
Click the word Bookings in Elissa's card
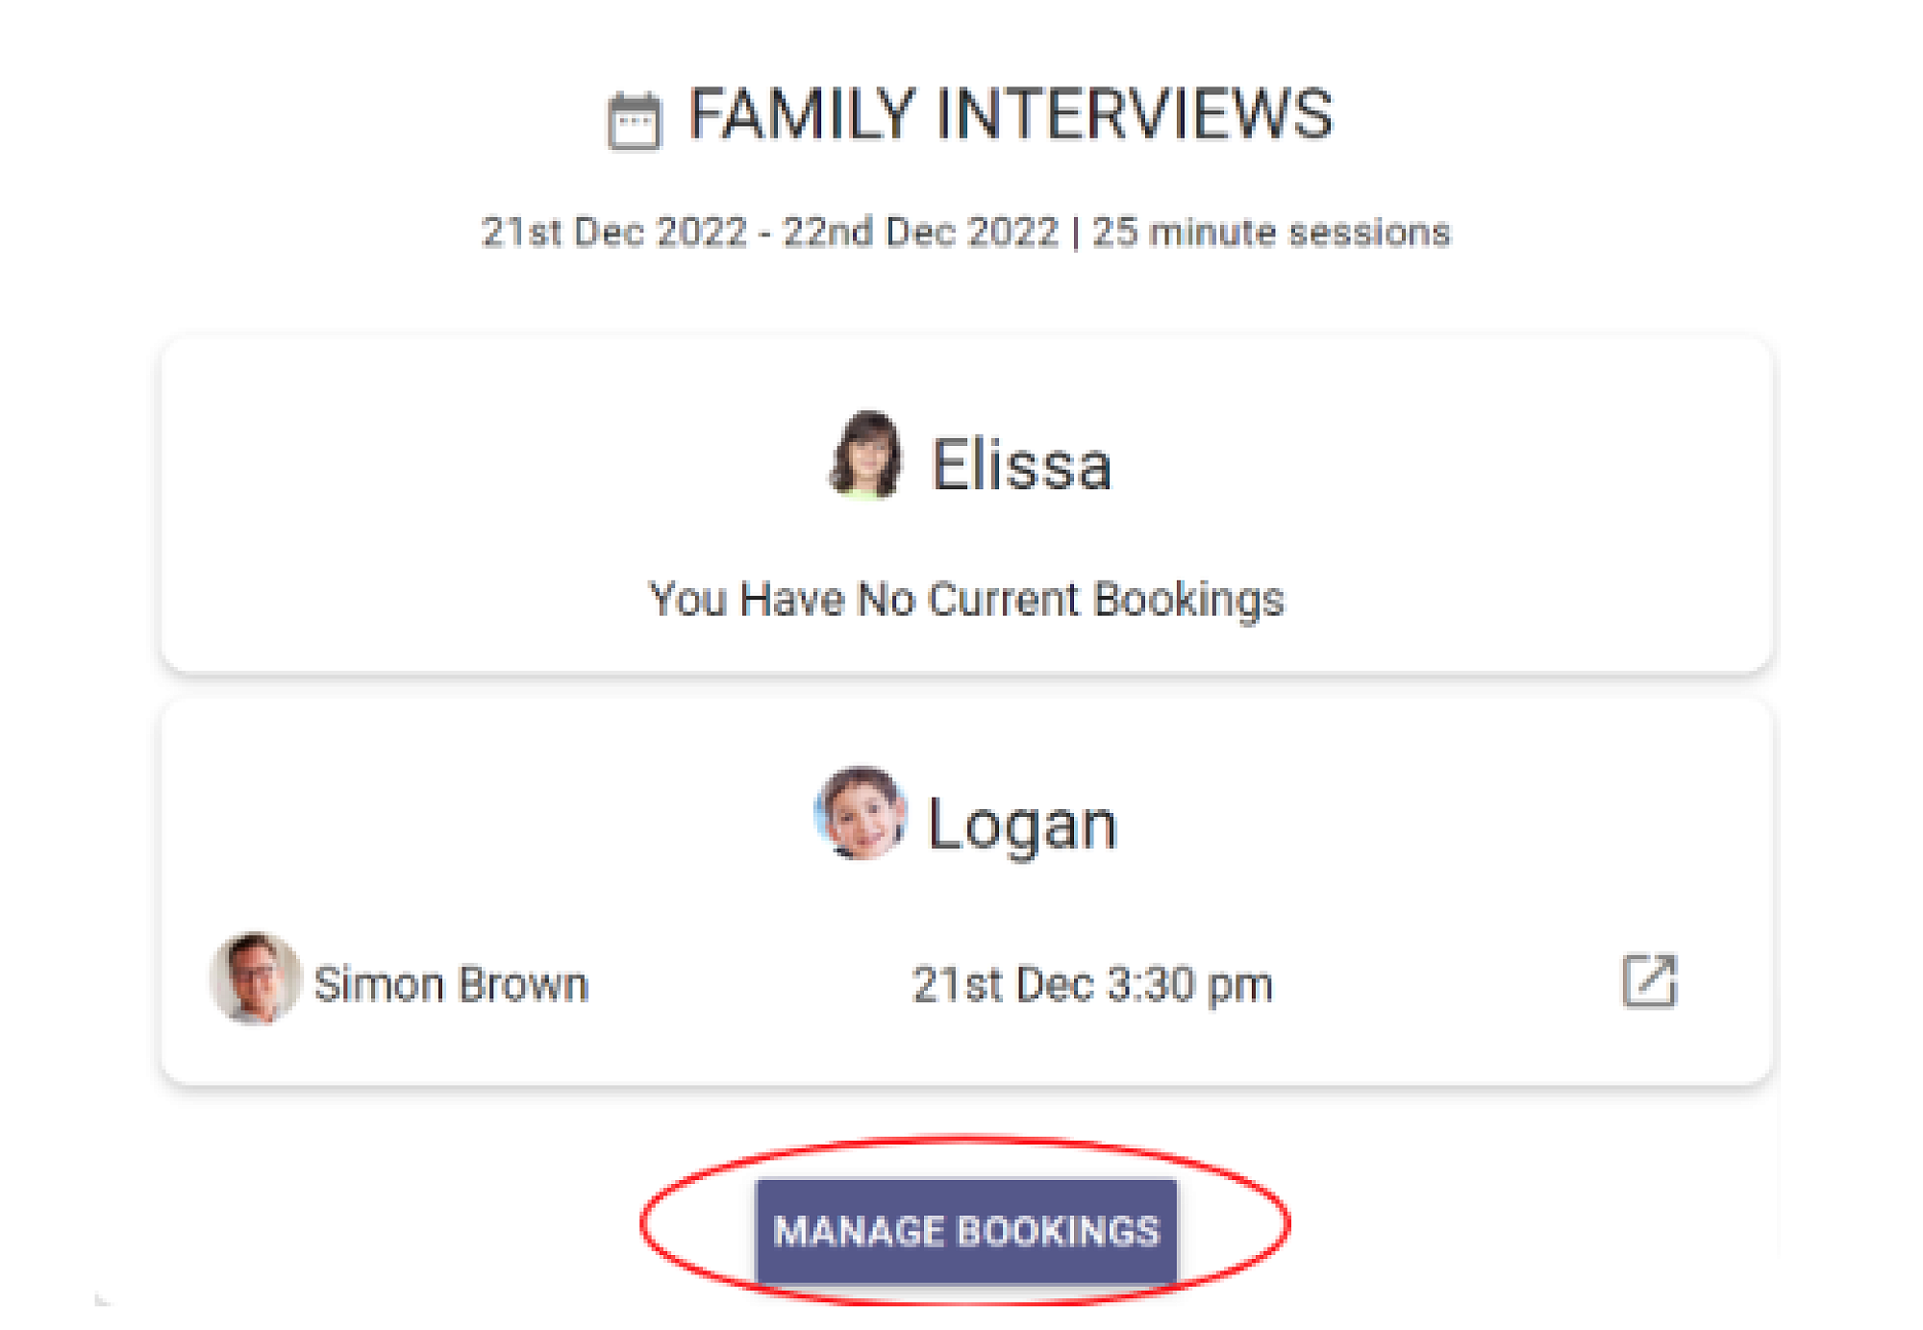click(x=1188, y=599)
